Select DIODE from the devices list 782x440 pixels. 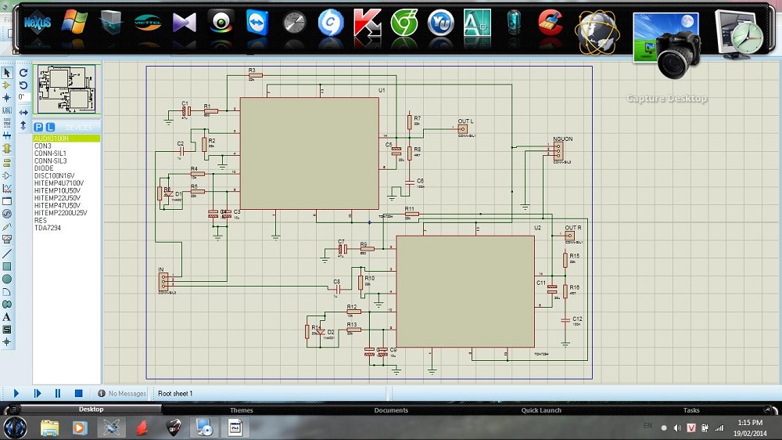coord(44,168)
